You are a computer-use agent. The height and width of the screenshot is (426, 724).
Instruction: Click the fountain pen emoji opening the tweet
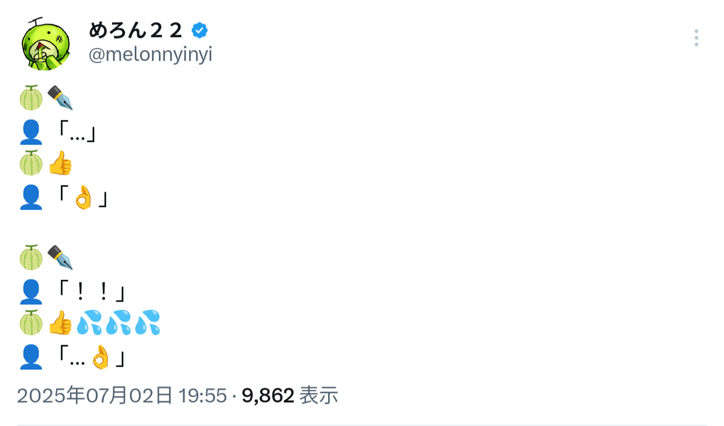60,98
